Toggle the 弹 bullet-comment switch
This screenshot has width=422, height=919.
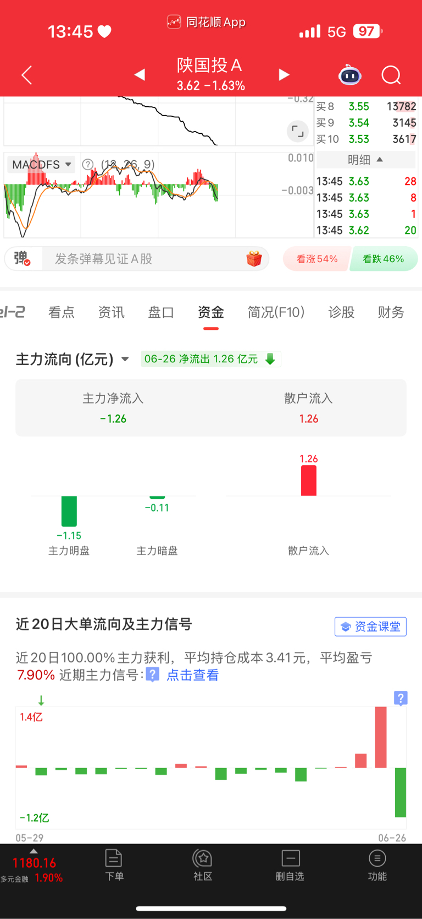22,258
